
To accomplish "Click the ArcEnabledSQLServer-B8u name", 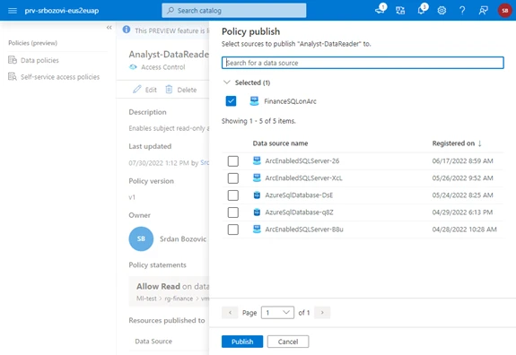I will (x=304, y=229).
